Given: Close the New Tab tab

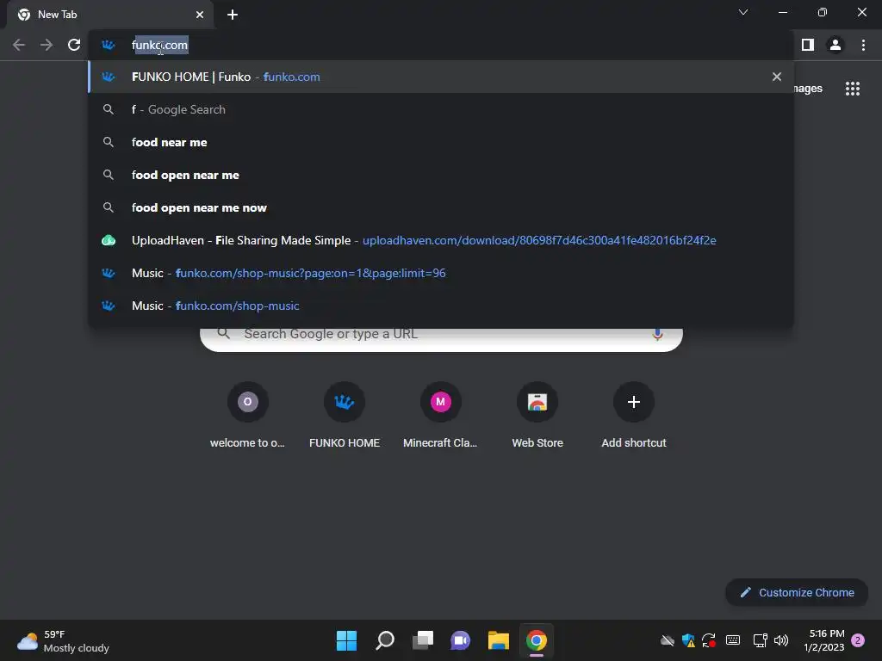Looking at the screenshot, I should tap(200, 15).
